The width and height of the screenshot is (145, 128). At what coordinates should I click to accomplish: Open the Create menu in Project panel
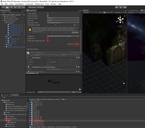pos(4,97)
